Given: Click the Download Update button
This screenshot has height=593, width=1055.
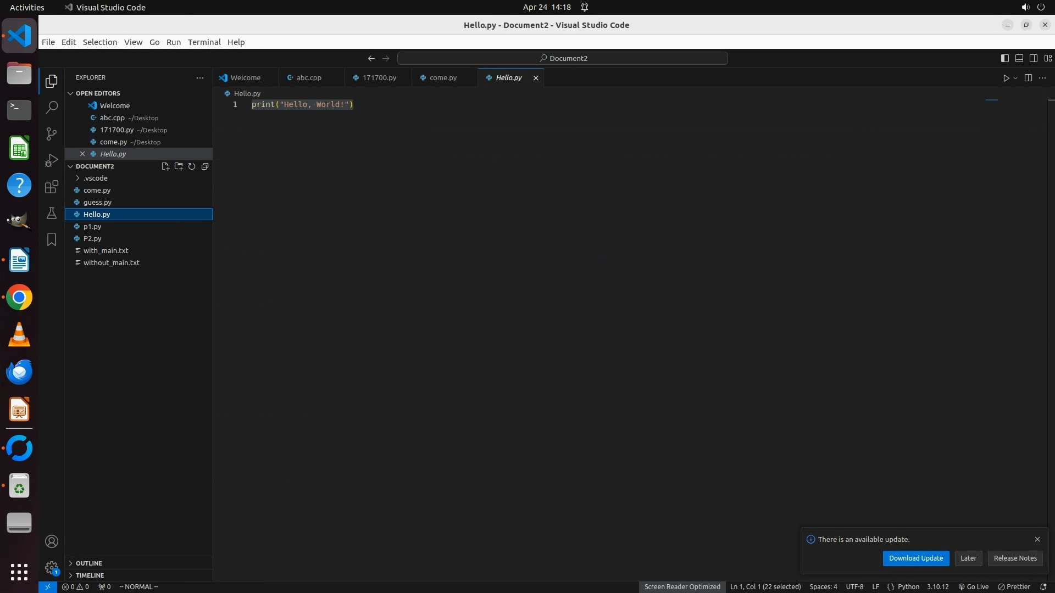Looking at the screenshot, I should pyautogui.click(x=915, y=558).
